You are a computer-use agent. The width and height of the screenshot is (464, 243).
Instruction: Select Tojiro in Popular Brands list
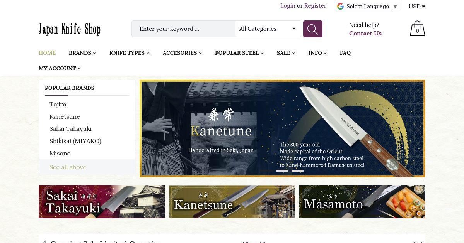58,104
